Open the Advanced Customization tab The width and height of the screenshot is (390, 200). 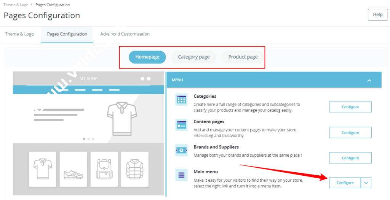click(125, 34)
